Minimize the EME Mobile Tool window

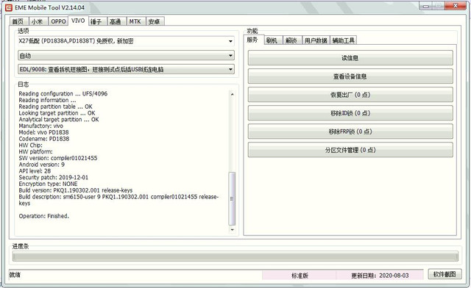(x=426, y=6)
